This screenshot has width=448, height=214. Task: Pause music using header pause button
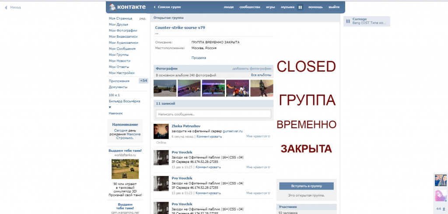click(300, 7)
